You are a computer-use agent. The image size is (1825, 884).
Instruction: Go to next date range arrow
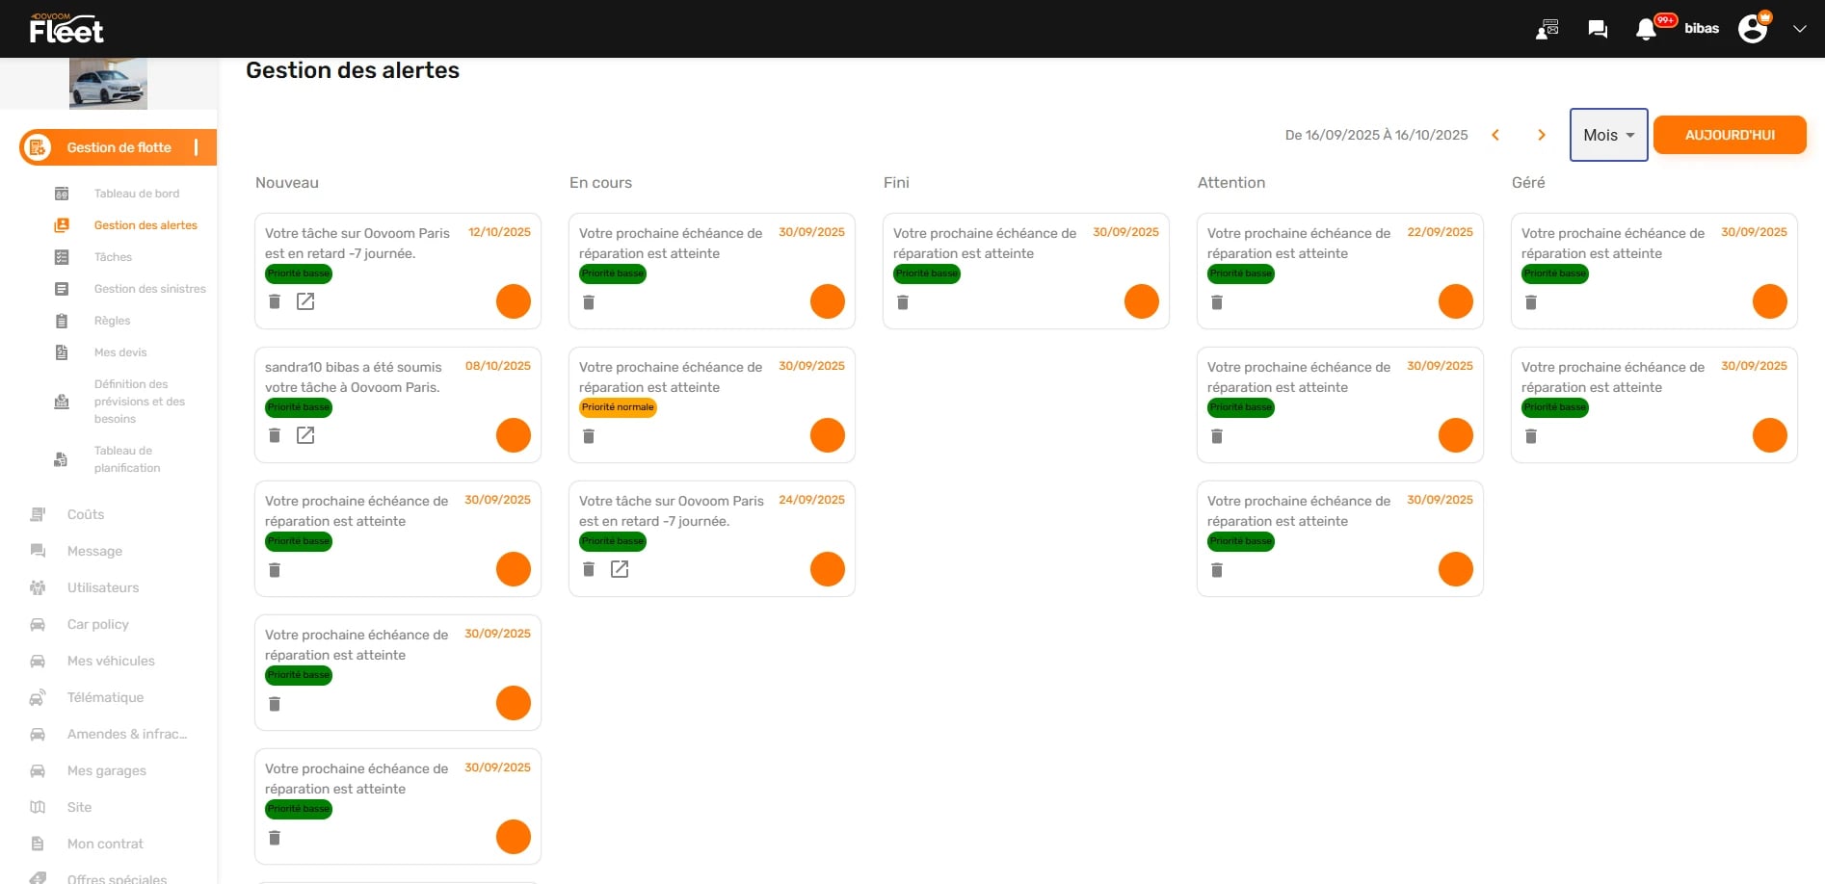pos(1542,135)
